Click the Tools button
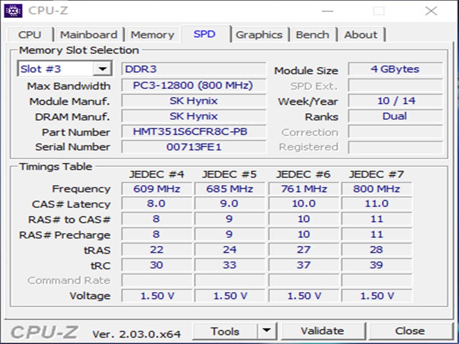Viewport: 459px width, 344px height. [225, 331]
